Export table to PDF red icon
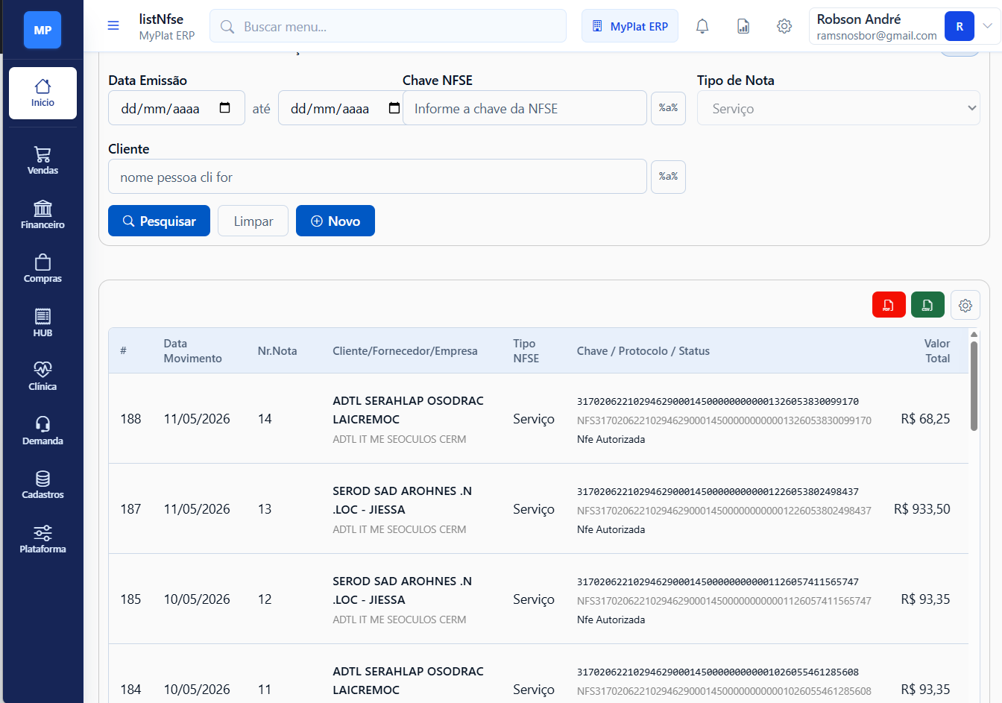The height and width of the screenshot is (703, 1002). coord(889,305)
